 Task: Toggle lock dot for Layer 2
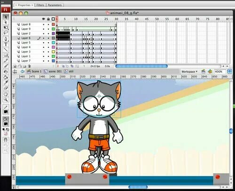pos(48,33)
